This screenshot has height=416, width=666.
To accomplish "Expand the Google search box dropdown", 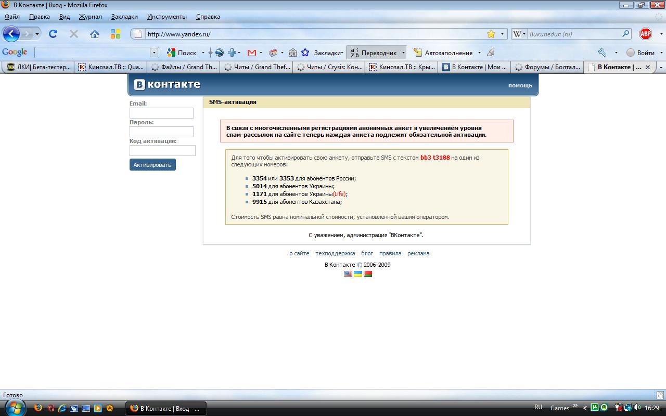I will pos(154,53).
